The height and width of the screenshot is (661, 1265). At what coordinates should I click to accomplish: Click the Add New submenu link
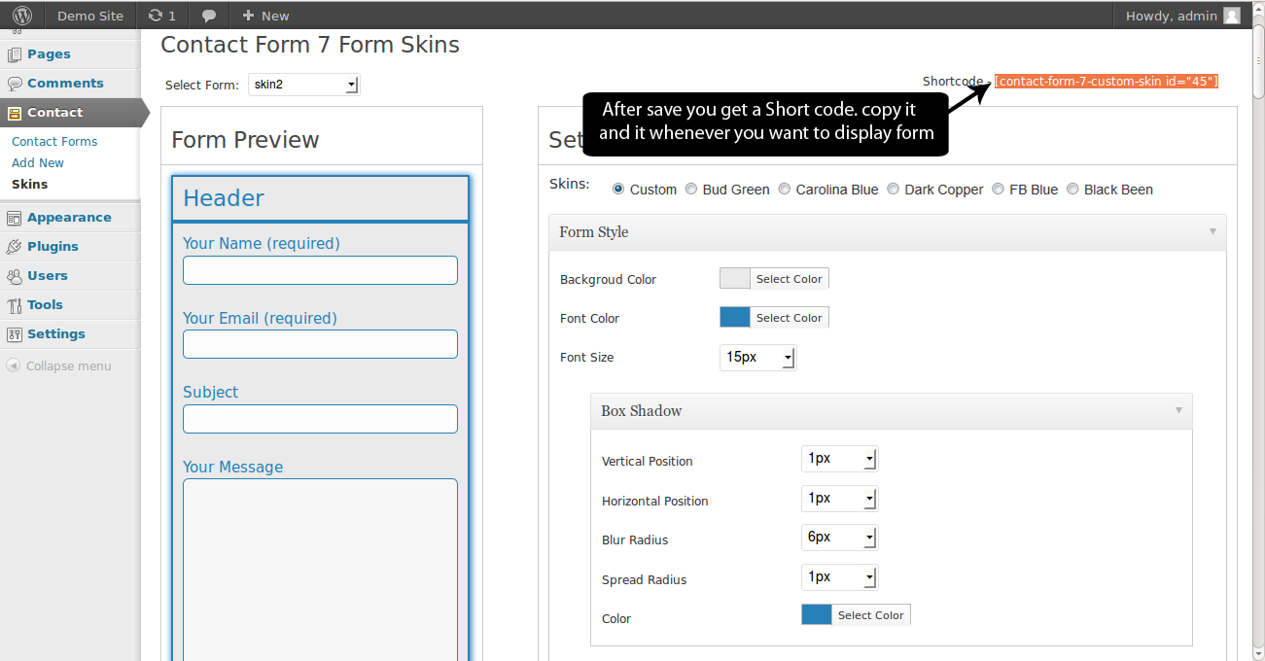pos(38,163)
